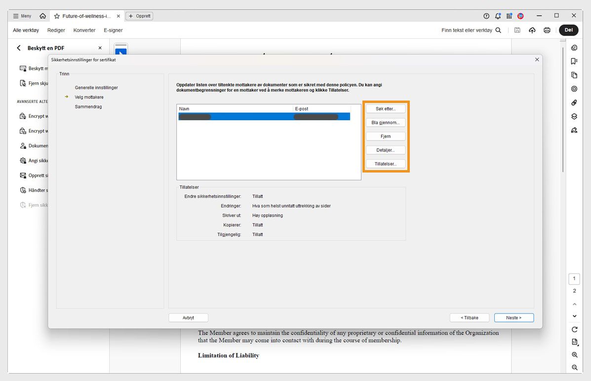Image resolution: width=591 pixels, height=381 pixels.
Task: Click the print icon
Action: (x=547, y=30)
